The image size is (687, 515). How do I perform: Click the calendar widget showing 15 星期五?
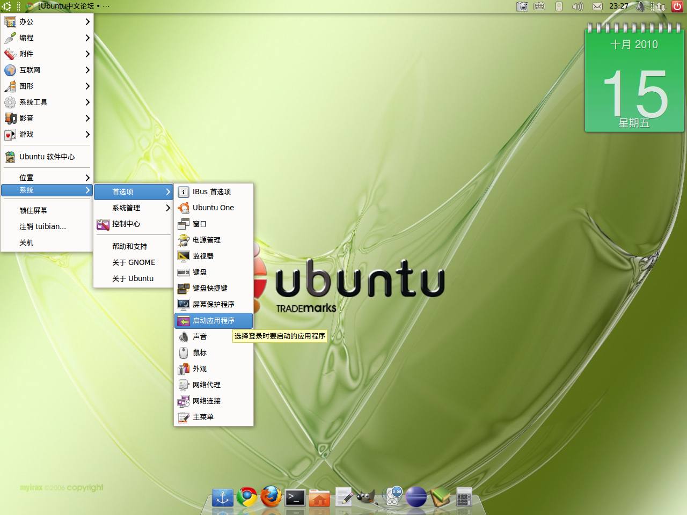click(x=634, y=78)
